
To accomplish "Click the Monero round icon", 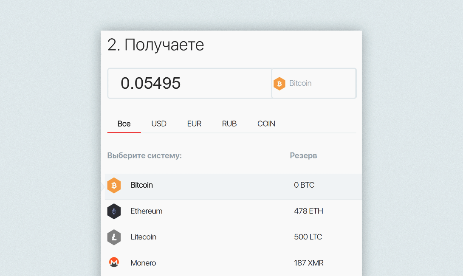I will [x=114, y=262].
